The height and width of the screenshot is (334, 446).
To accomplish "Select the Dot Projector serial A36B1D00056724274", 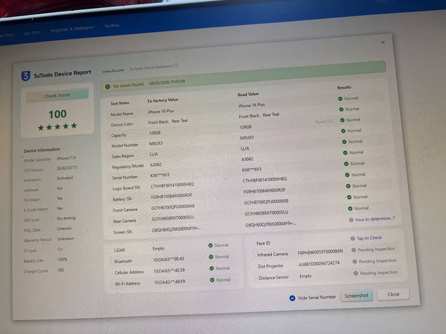I will pos(319,263).
